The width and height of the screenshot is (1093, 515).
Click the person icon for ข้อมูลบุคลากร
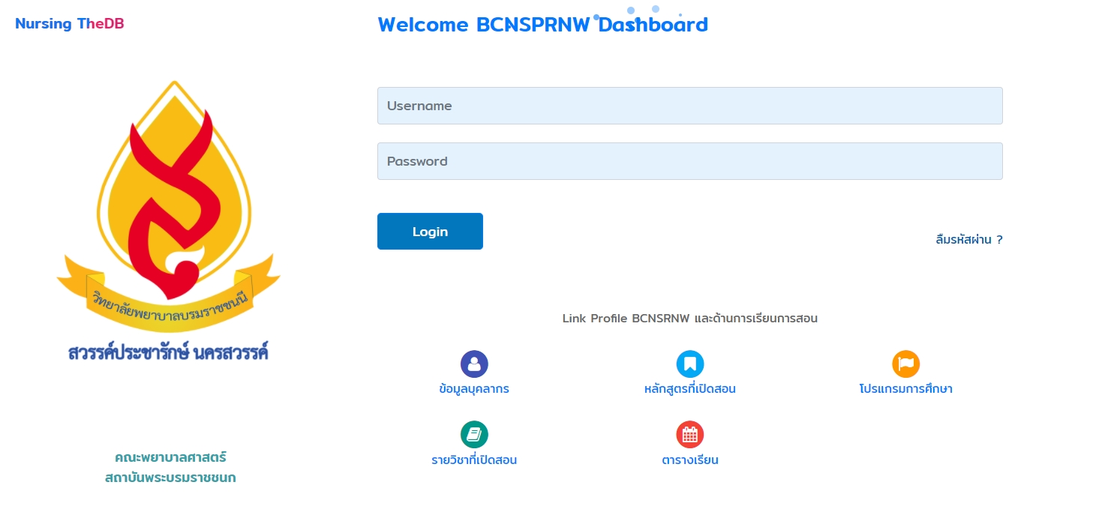[x=474, y=364]
